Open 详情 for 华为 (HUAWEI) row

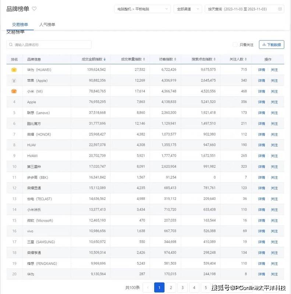261,70
